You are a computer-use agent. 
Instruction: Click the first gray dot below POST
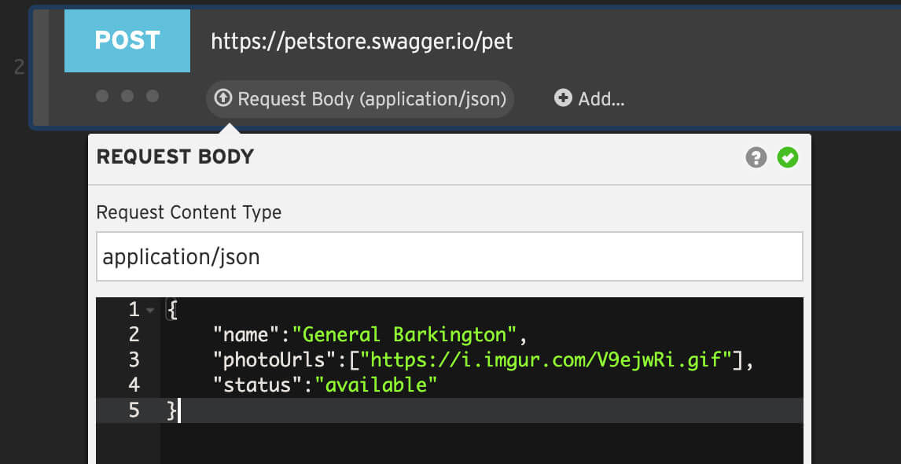pyautogui.click(x=101, y=96)
